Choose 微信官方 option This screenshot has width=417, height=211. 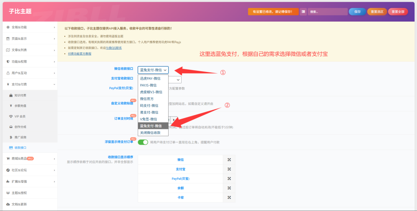(x=153, y=99)
